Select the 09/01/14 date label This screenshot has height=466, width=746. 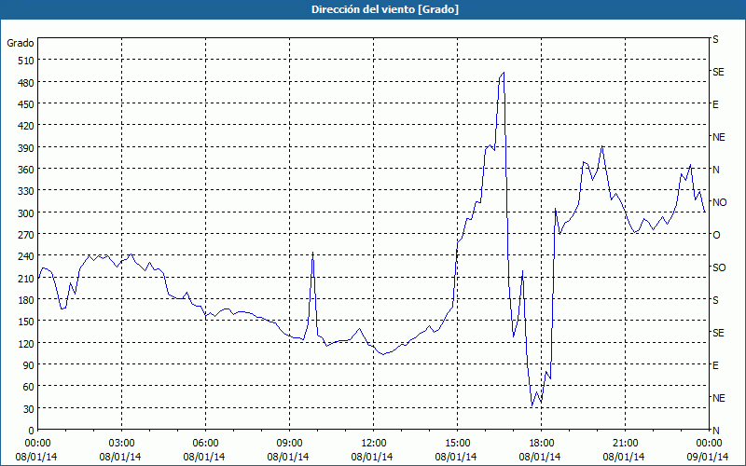tap(708, 457)
